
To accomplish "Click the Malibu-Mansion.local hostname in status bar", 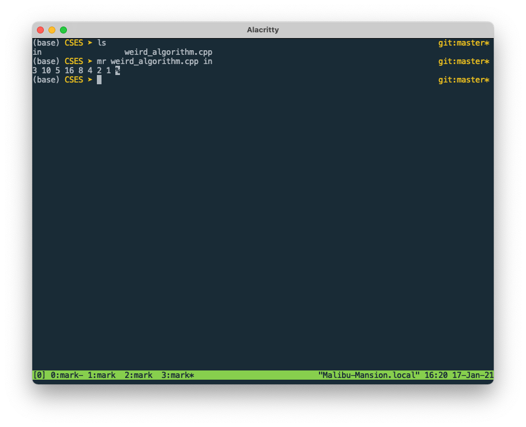I will pyautogui.click(x=367, y=374).
